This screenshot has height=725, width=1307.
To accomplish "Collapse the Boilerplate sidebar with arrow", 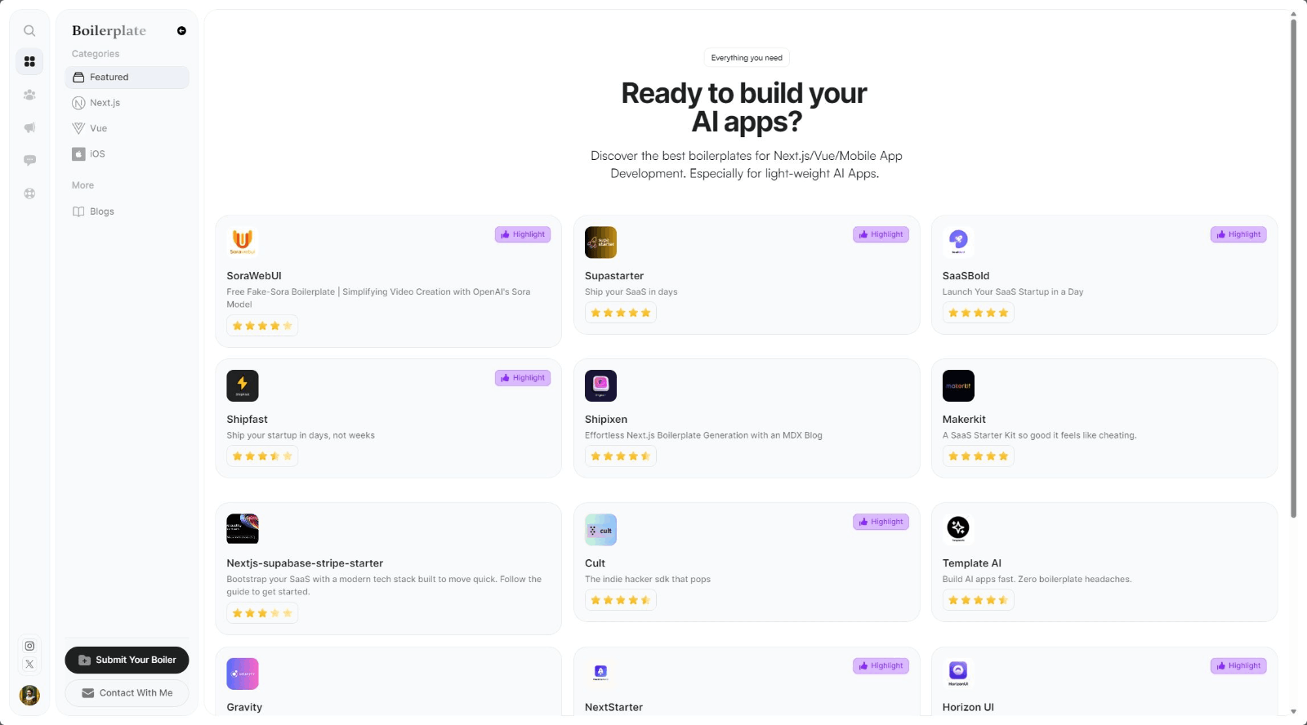I will point(181,31).
